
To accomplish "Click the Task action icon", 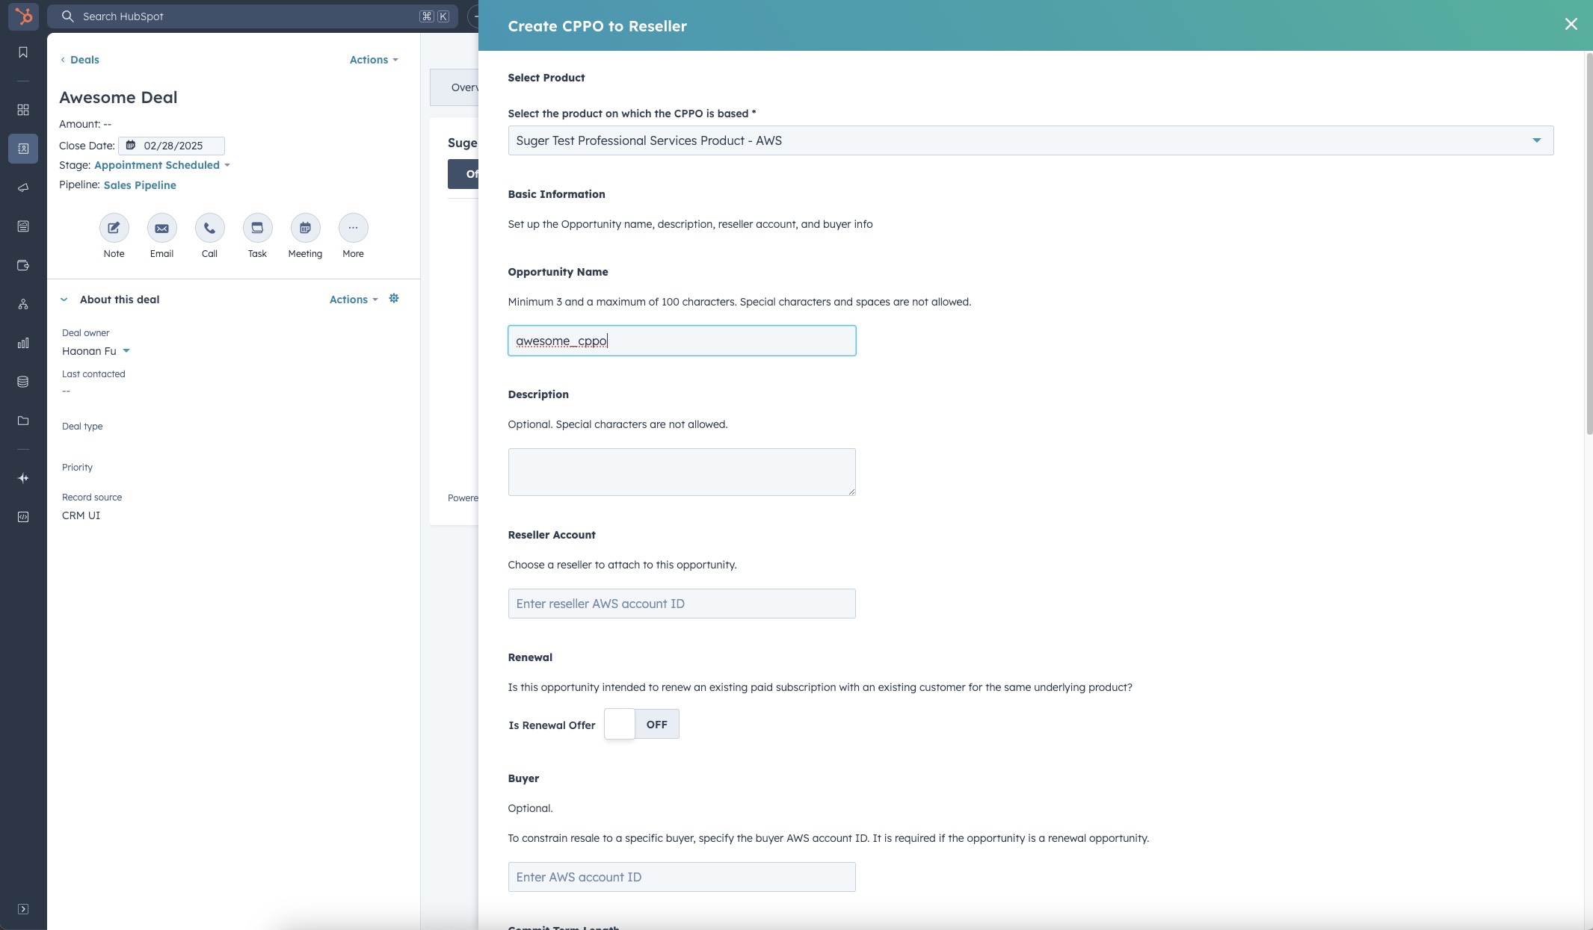I will (x=257, y=228).
